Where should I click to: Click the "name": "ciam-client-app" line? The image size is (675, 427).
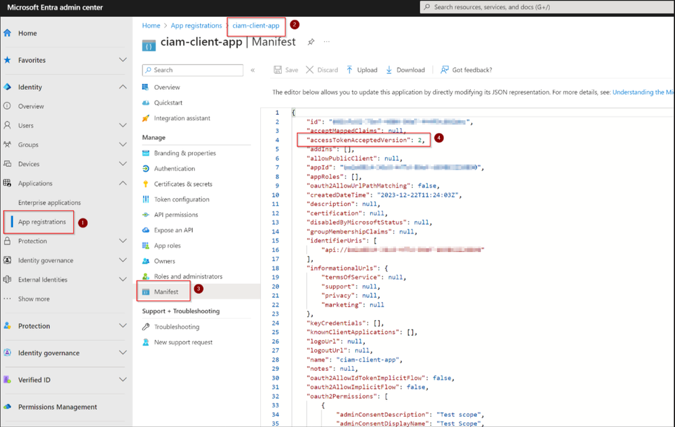tap(354, 359)
